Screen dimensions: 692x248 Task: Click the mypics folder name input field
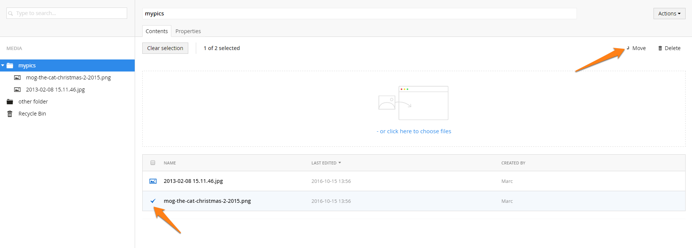point(359,14)
